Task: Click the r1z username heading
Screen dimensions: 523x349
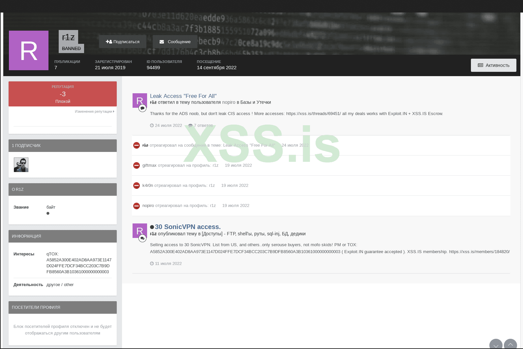Action: click(68, 37)
